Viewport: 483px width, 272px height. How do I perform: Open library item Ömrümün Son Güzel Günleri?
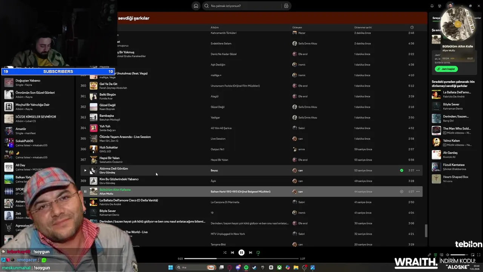(38, 94)
